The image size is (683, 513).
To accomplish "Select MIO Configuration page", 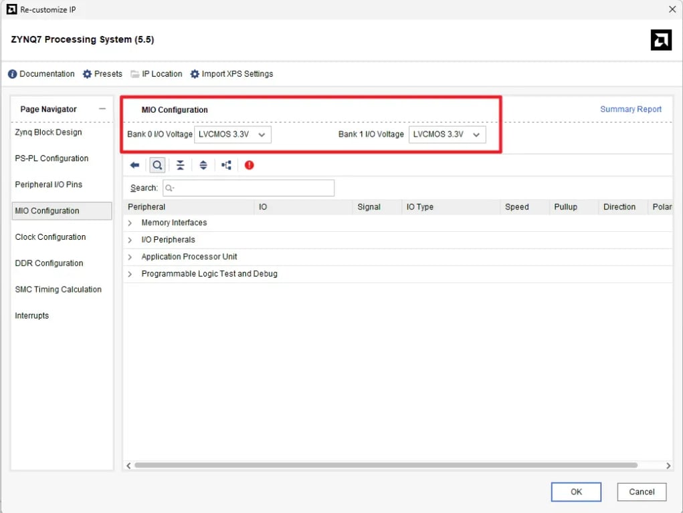I will click(62, 211).
